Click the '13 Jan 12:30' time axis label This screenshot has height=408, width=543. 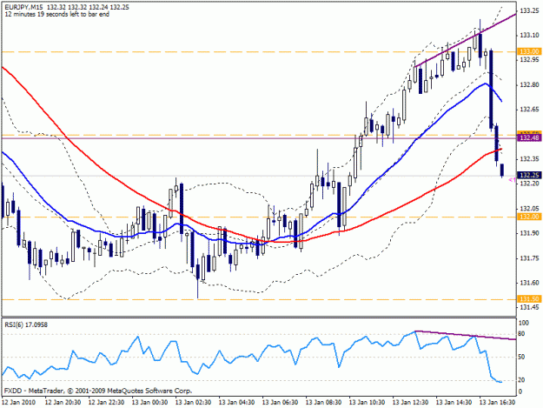click(x=410, y=402)
